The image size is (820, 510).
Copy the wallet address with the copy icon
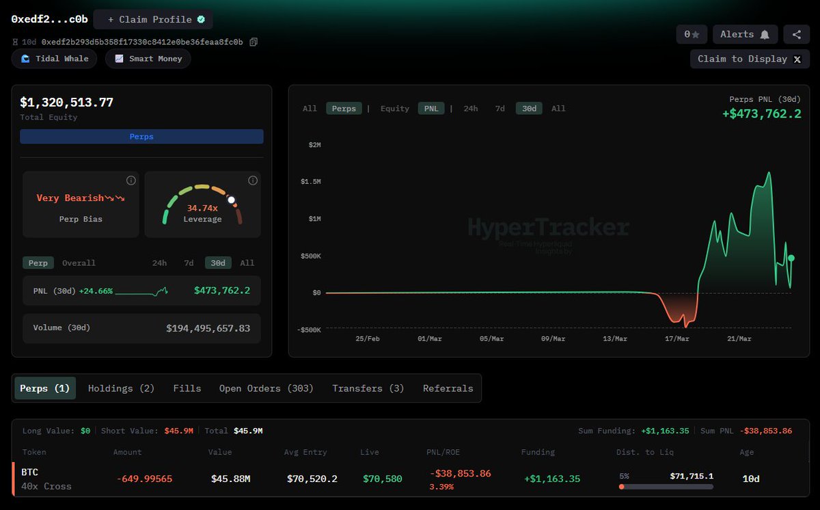pyautogui.click(x=253, y=42)
